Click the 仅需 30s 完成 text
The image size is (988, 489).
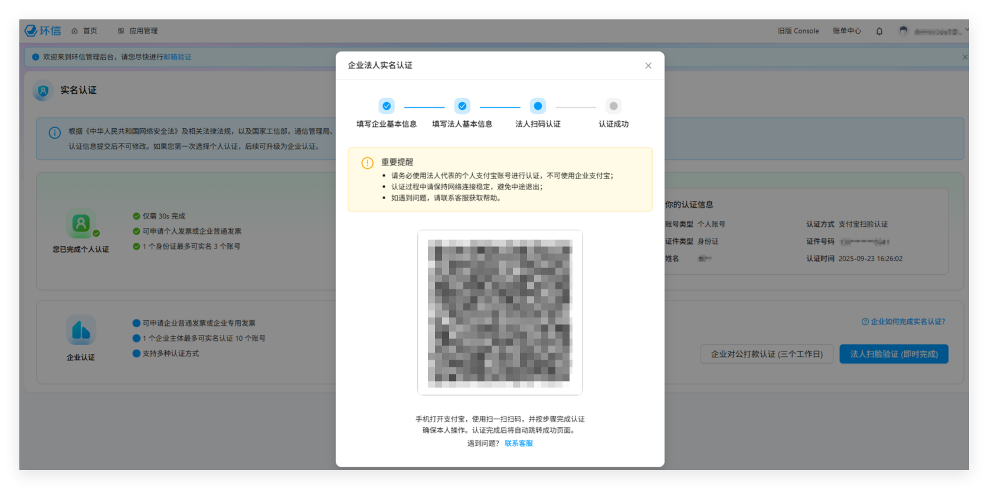(163, 216)
